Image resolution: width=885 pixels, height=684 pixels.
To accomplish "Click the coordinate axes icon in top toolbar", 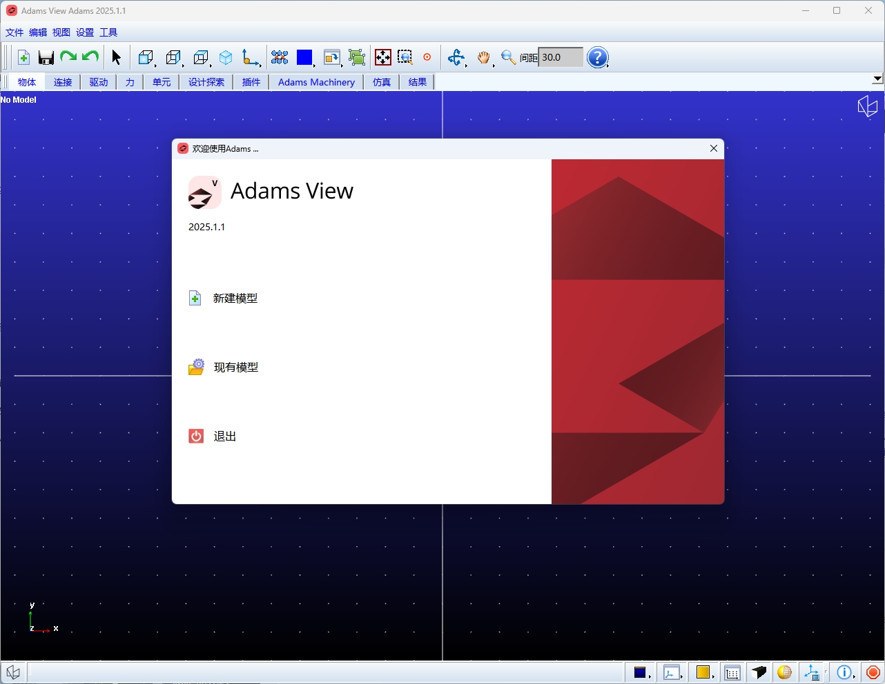I will point(251,58).
